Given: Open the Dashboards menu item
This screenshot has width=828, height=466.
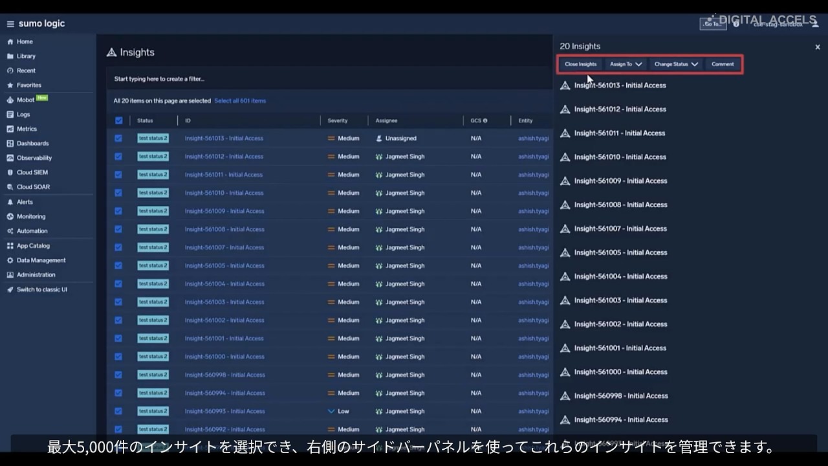Looking at the screenshot, I should pos(32,144).
